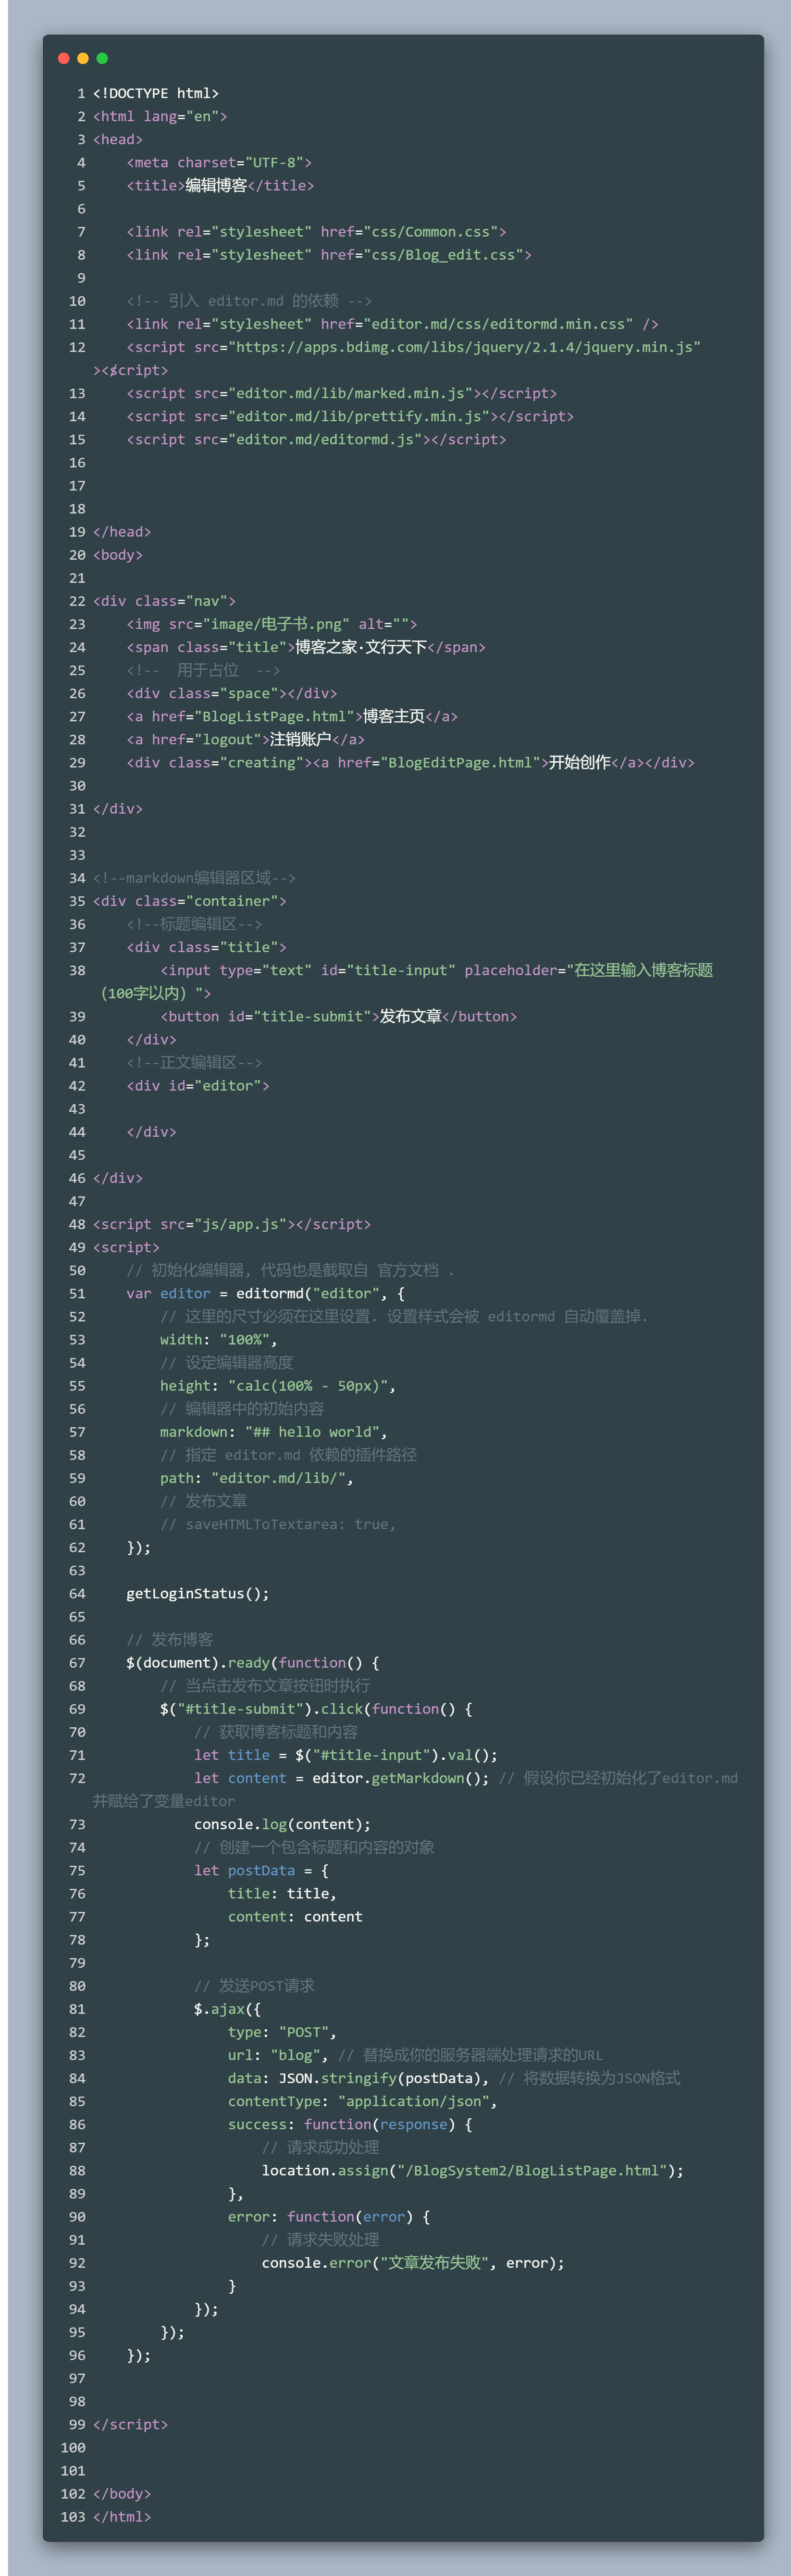Screen dimensions: 791x2576
Task: Click the jquery.min.js CDN URL string
Action: coord(464,347)
